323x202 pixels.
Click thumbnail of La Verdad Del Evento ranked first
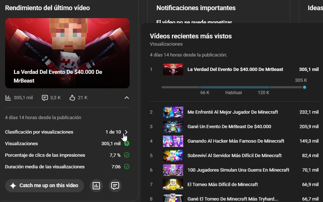click(x=173, y=70)
